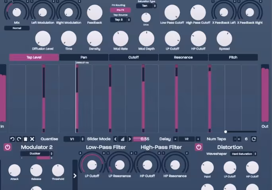The image size is (272, 190).
Task: Click the Diffusion Level knob
Action: [x=43, y=39]
